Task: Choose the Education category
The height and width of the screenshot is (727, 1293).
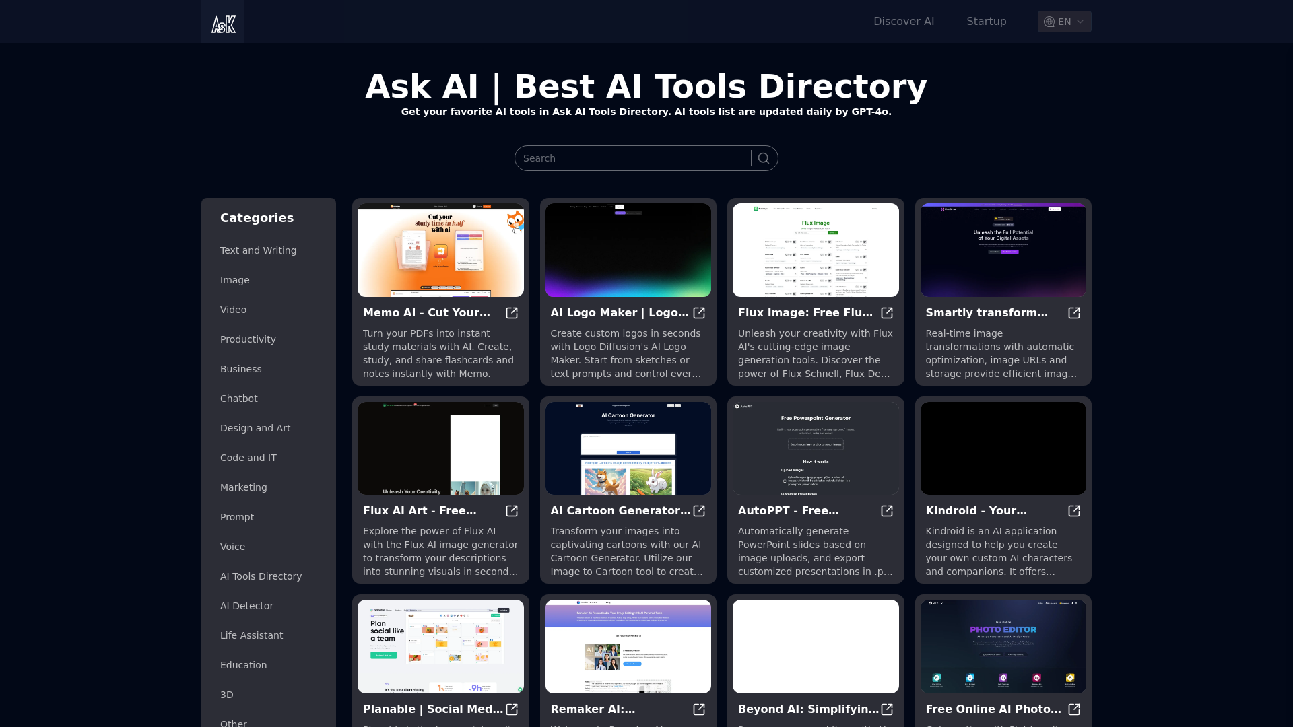Action: 243,665
